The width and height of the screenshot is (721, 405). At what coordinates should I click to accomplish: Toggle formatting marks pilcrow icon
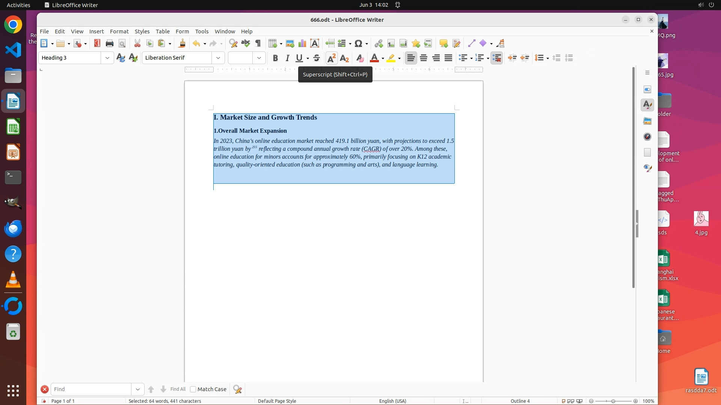pos(258,43)
